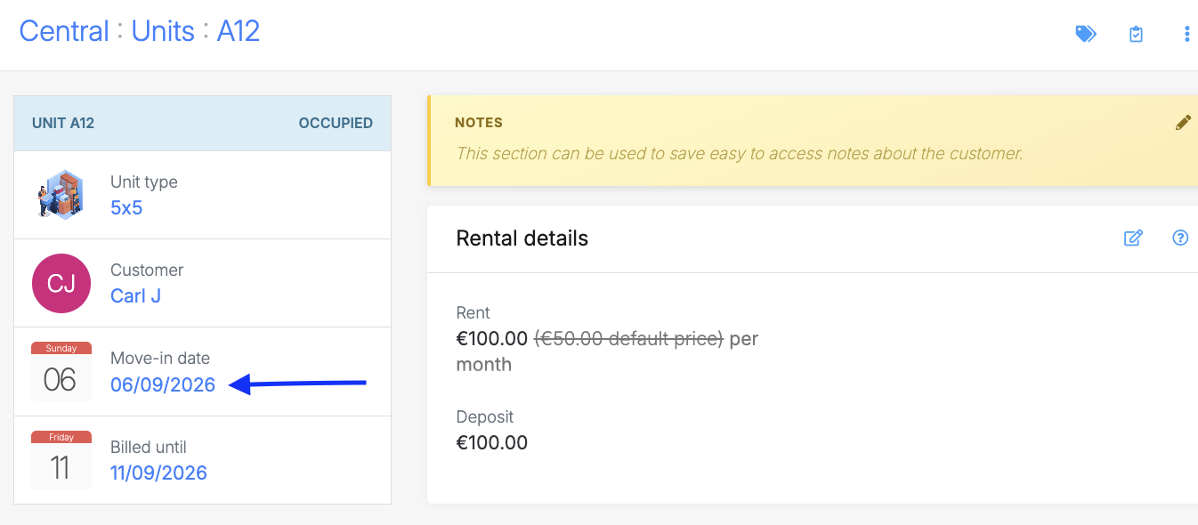Open the clipboard checklist icon

[1136, 34]
